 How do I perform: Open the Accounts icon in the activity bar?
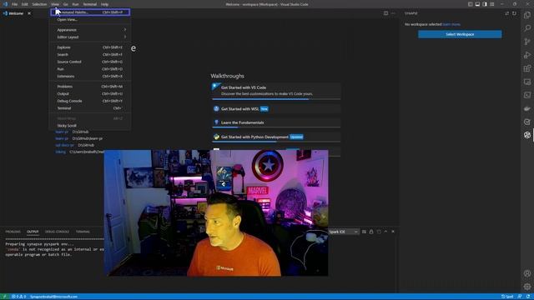pyautogui.click(x=527, y=273)
